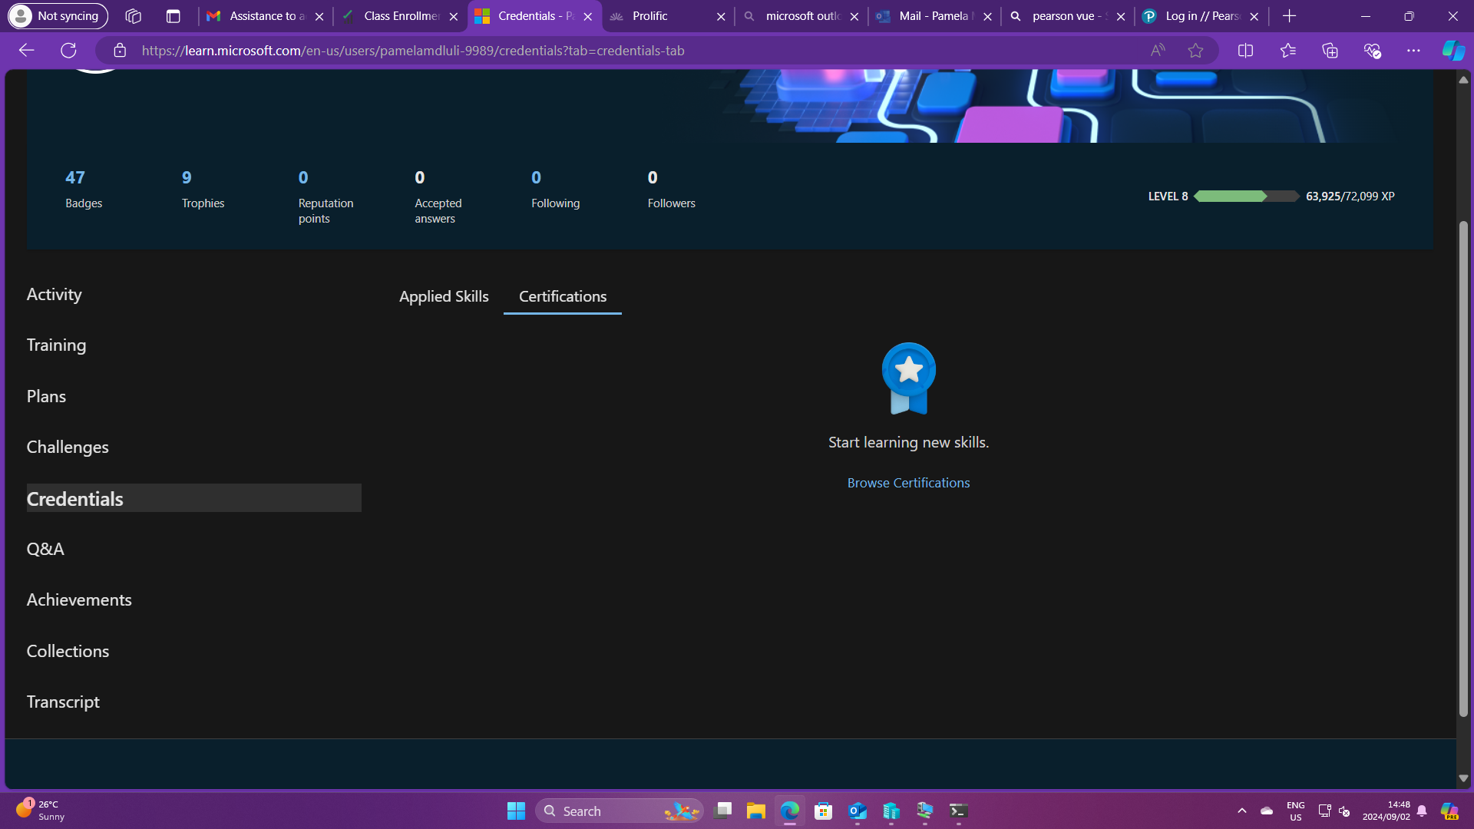Open OneDrive cloud tray icon

(x=1267, y=811)
